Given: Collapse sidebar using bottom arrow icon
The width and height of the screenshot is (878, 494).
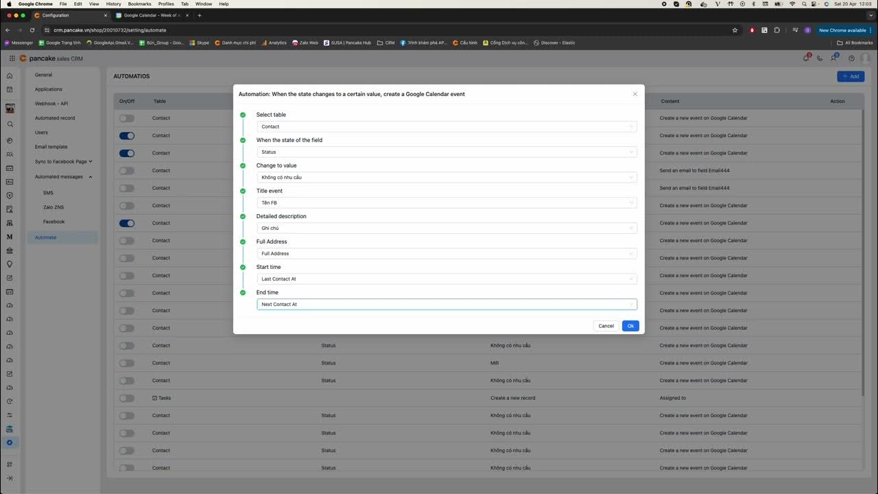Looking at the screenshot, I should click(10, 478).
